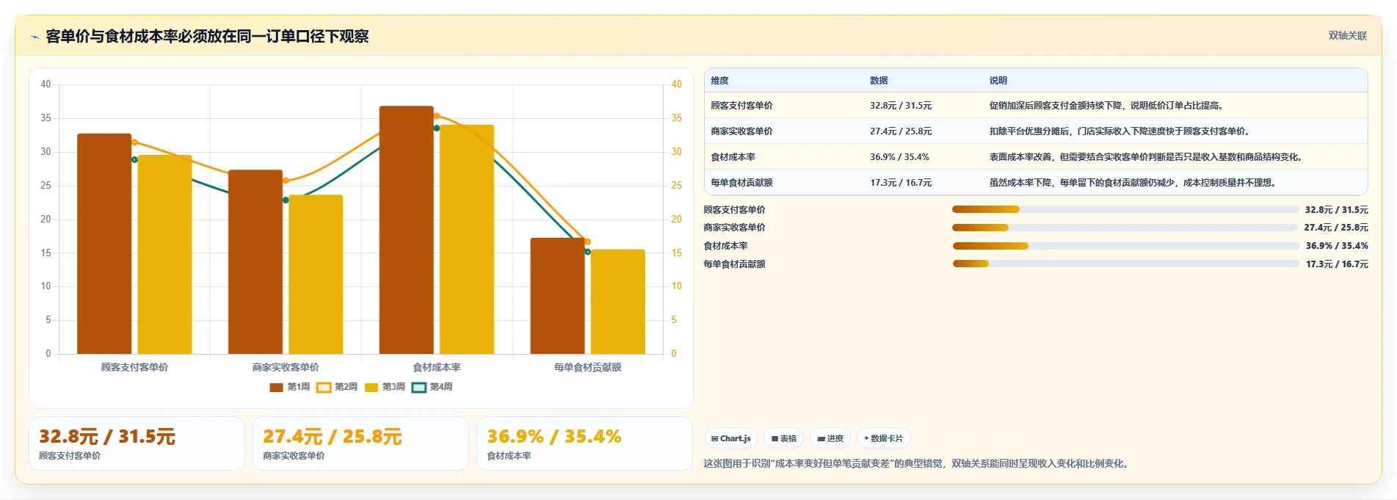Viewport: 1397px width, 500px height.
Task: Click the description starting 表面成本率改善
Action: point(1147,157)
